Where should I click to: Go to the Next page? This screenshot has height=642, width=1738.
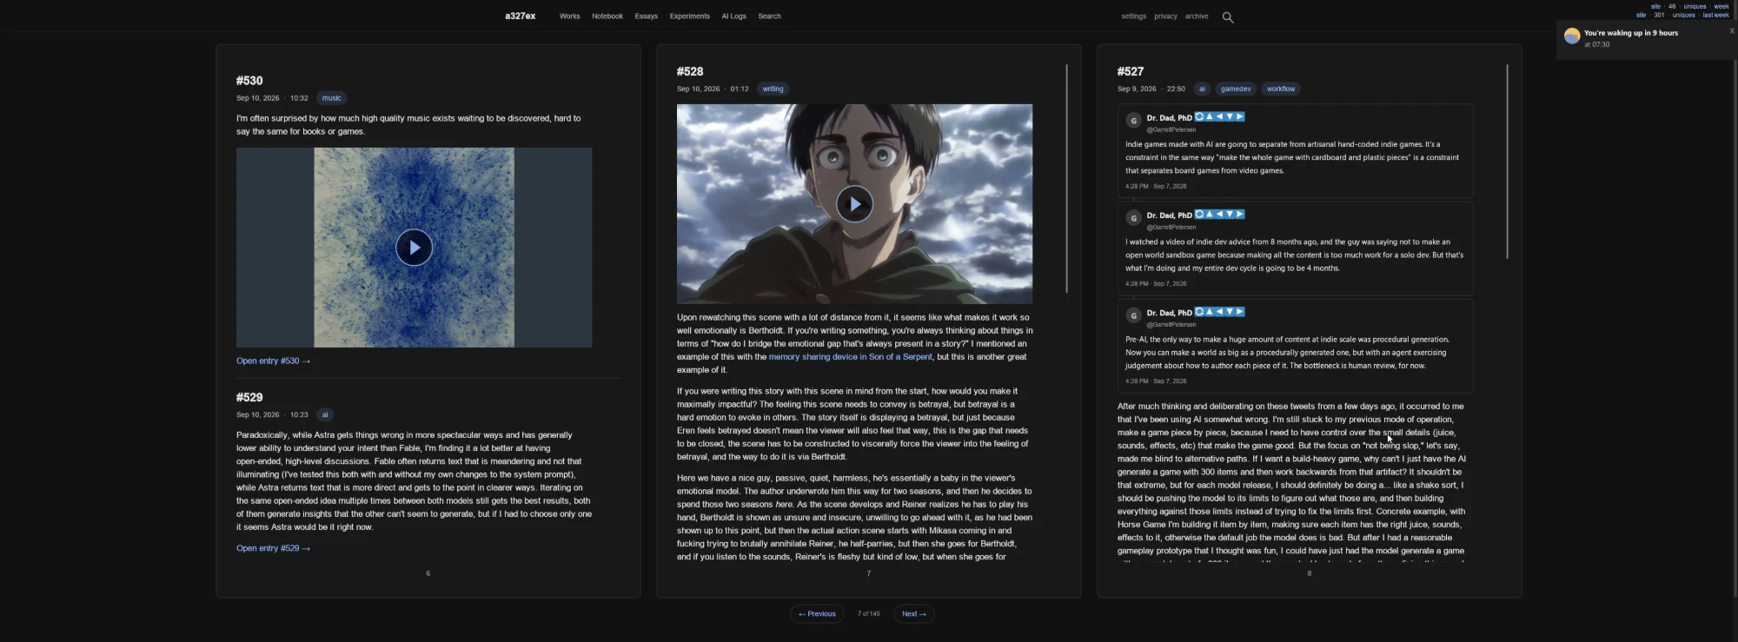913,613
